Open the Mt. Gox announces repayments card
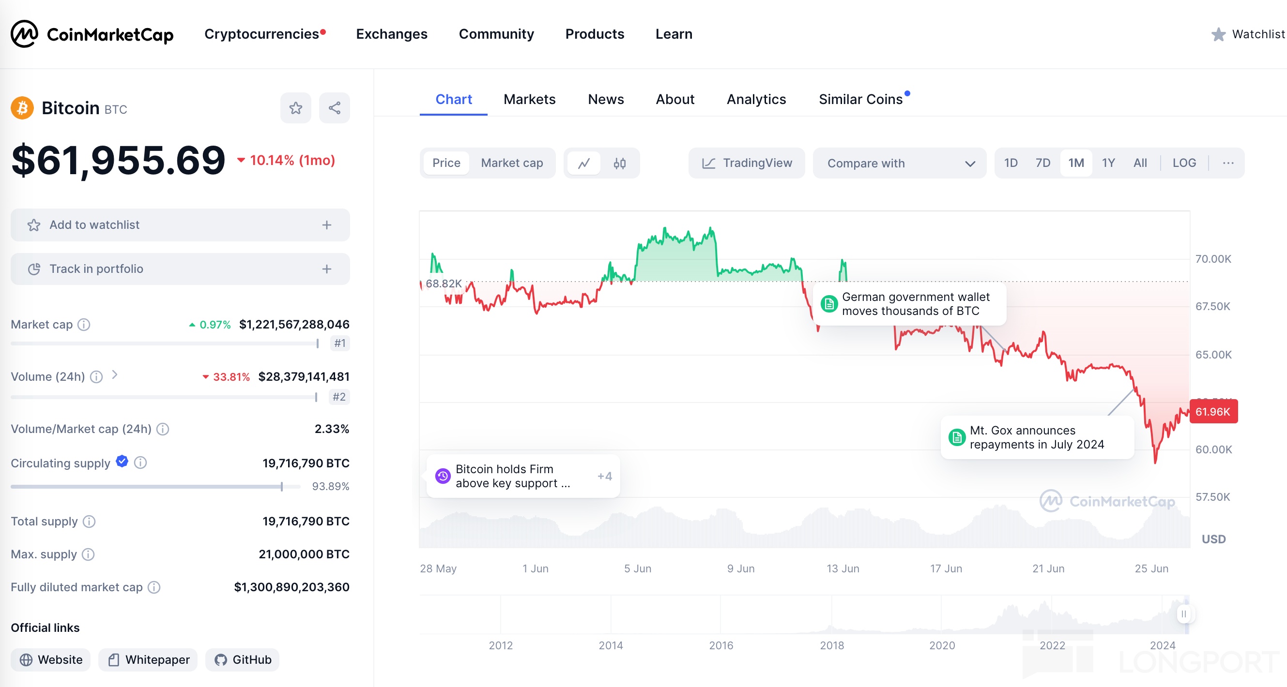The image size is (1287, 687). [1037, 437]
